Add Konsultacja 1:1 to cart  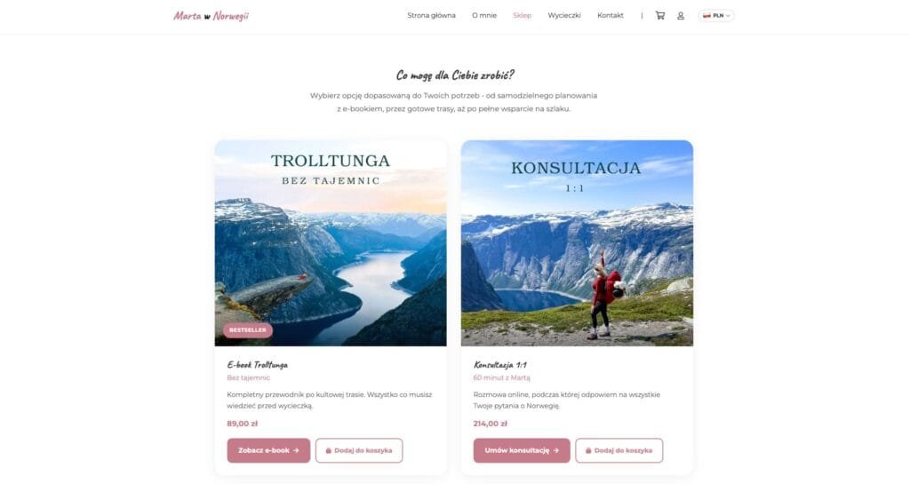pos(619,450)
